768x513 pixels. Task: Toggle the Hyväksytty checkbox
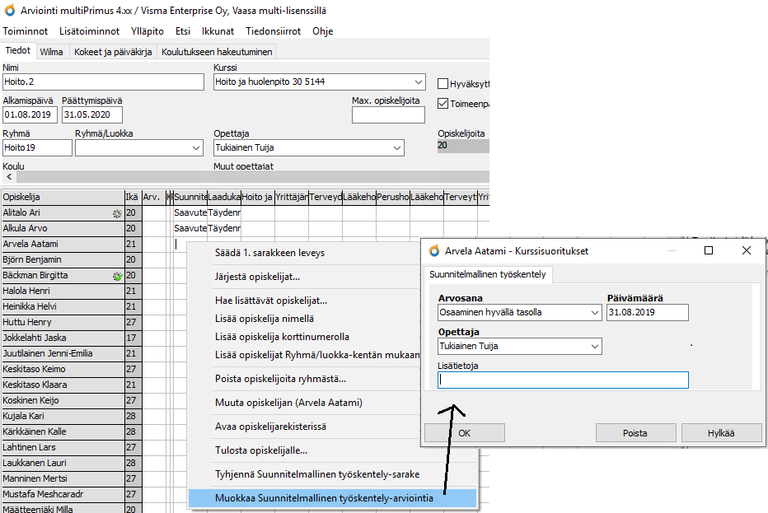tap(443, 83)
